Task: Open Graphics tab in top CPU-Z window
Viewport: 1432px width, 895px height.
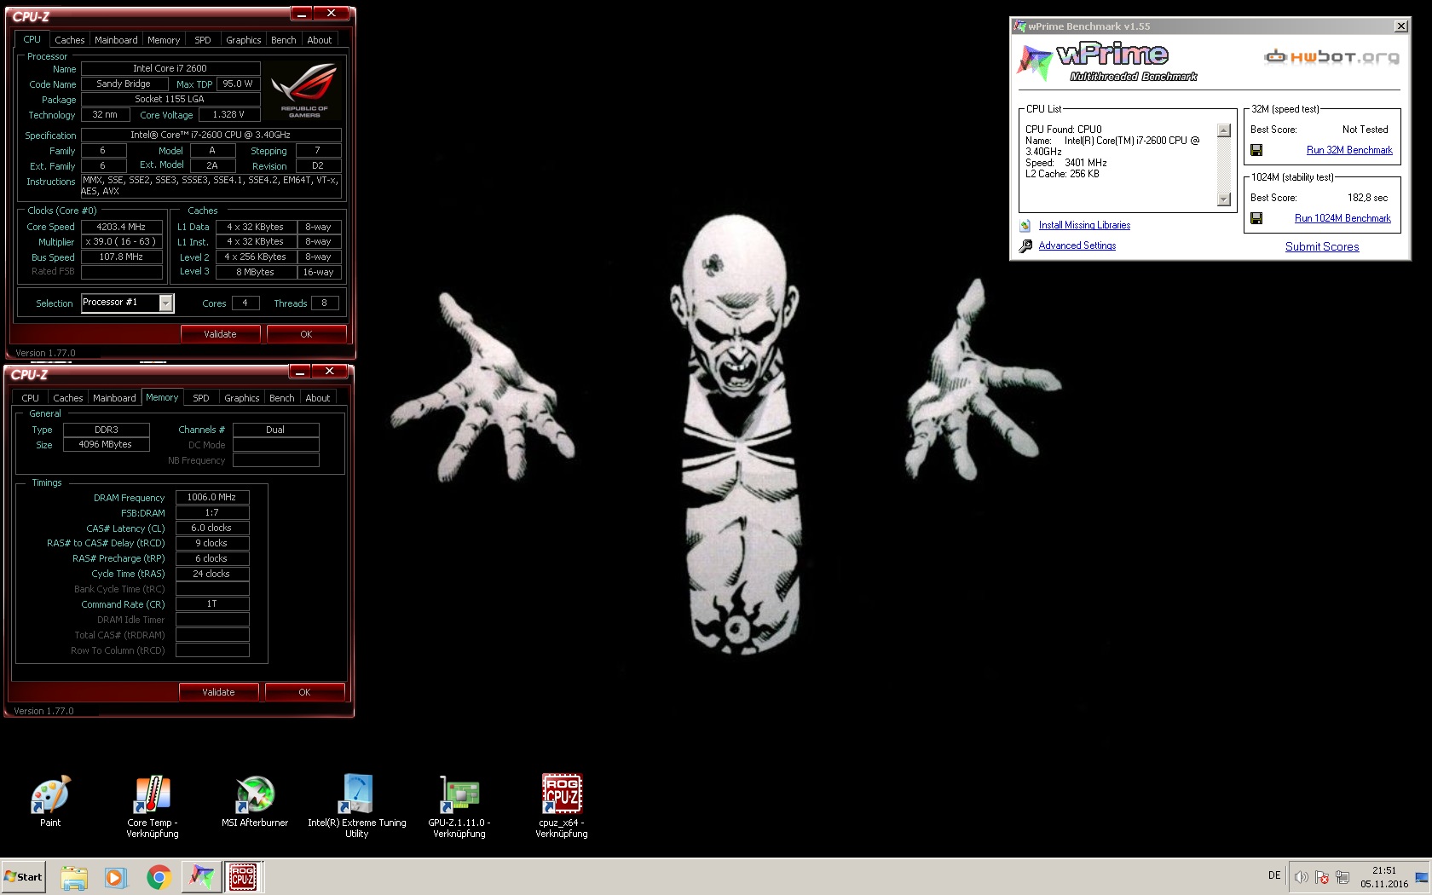Action: pyautogui.click(x=244, y=40)
